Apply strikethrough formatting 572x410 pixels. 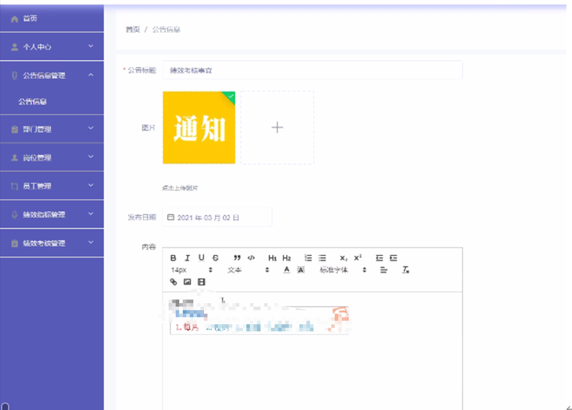point(215,258)
